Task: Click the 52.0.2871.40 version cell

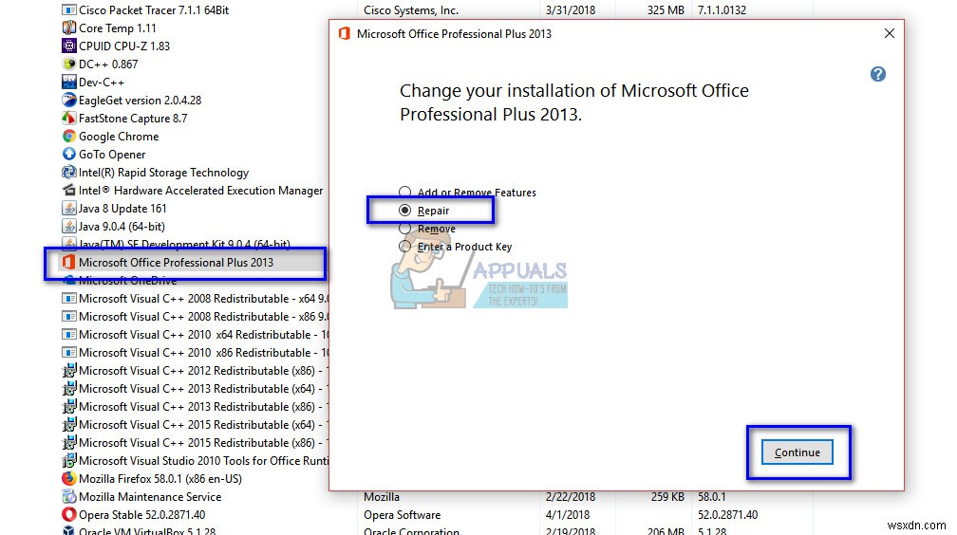Action: tap(727, 515)
